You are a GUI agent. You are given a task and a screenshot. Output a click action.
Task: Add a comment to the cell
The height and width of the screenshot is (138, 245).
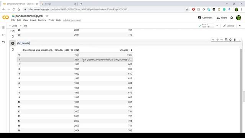(x=226, y=40)
